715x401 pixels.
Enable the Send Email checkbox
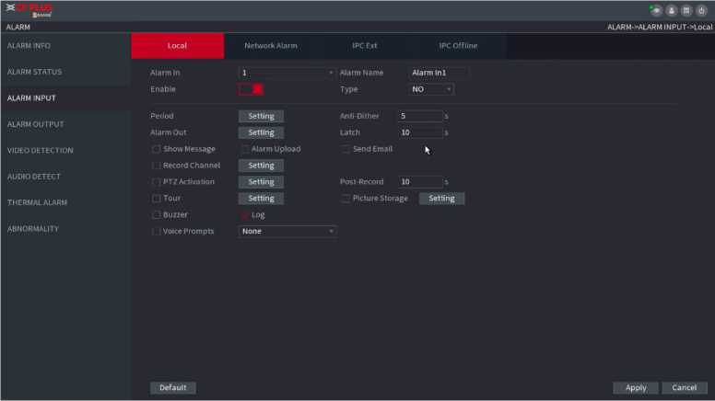click(x=346, y=149)
